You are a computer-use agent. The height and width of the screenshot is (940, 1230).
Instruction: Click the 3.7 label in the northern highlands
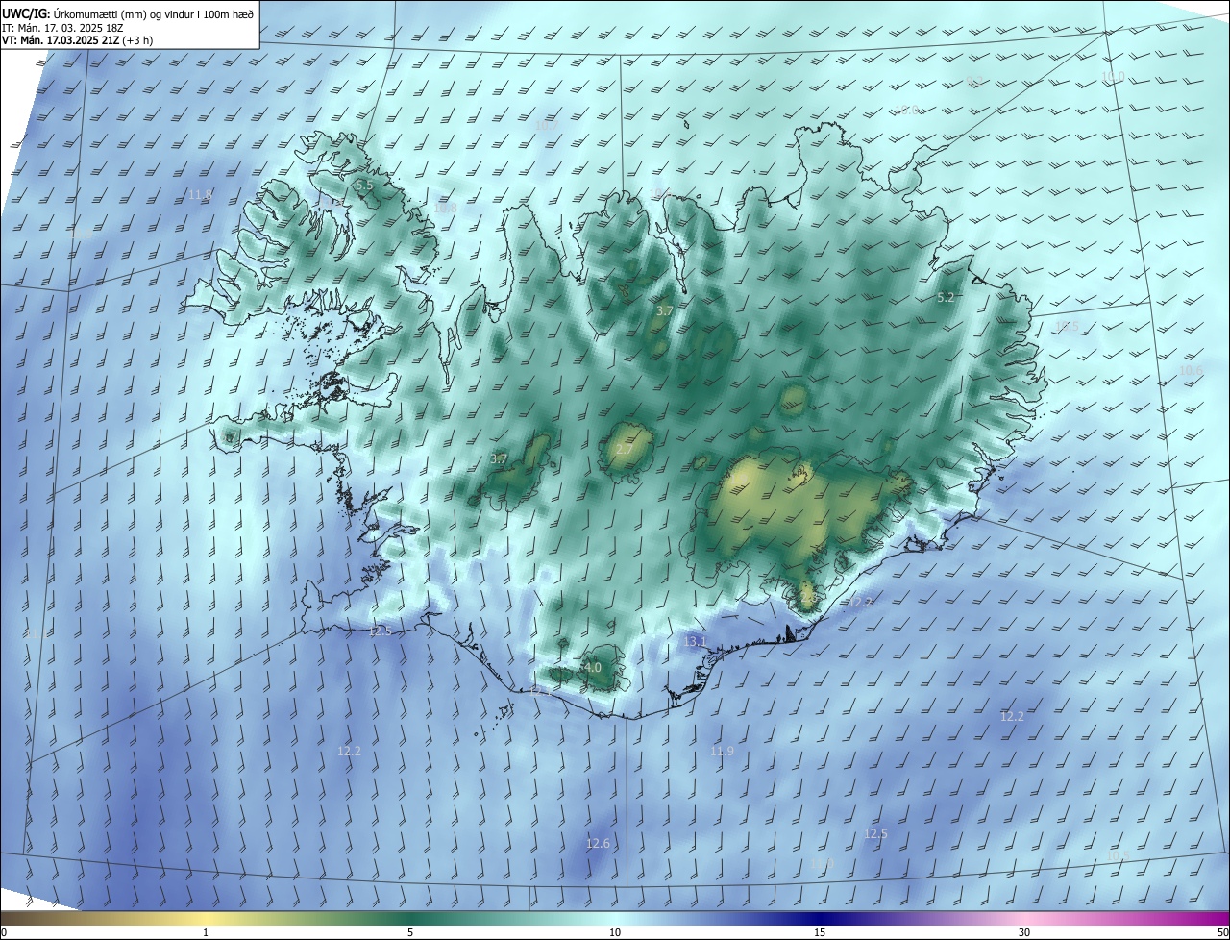pos(665,311)
